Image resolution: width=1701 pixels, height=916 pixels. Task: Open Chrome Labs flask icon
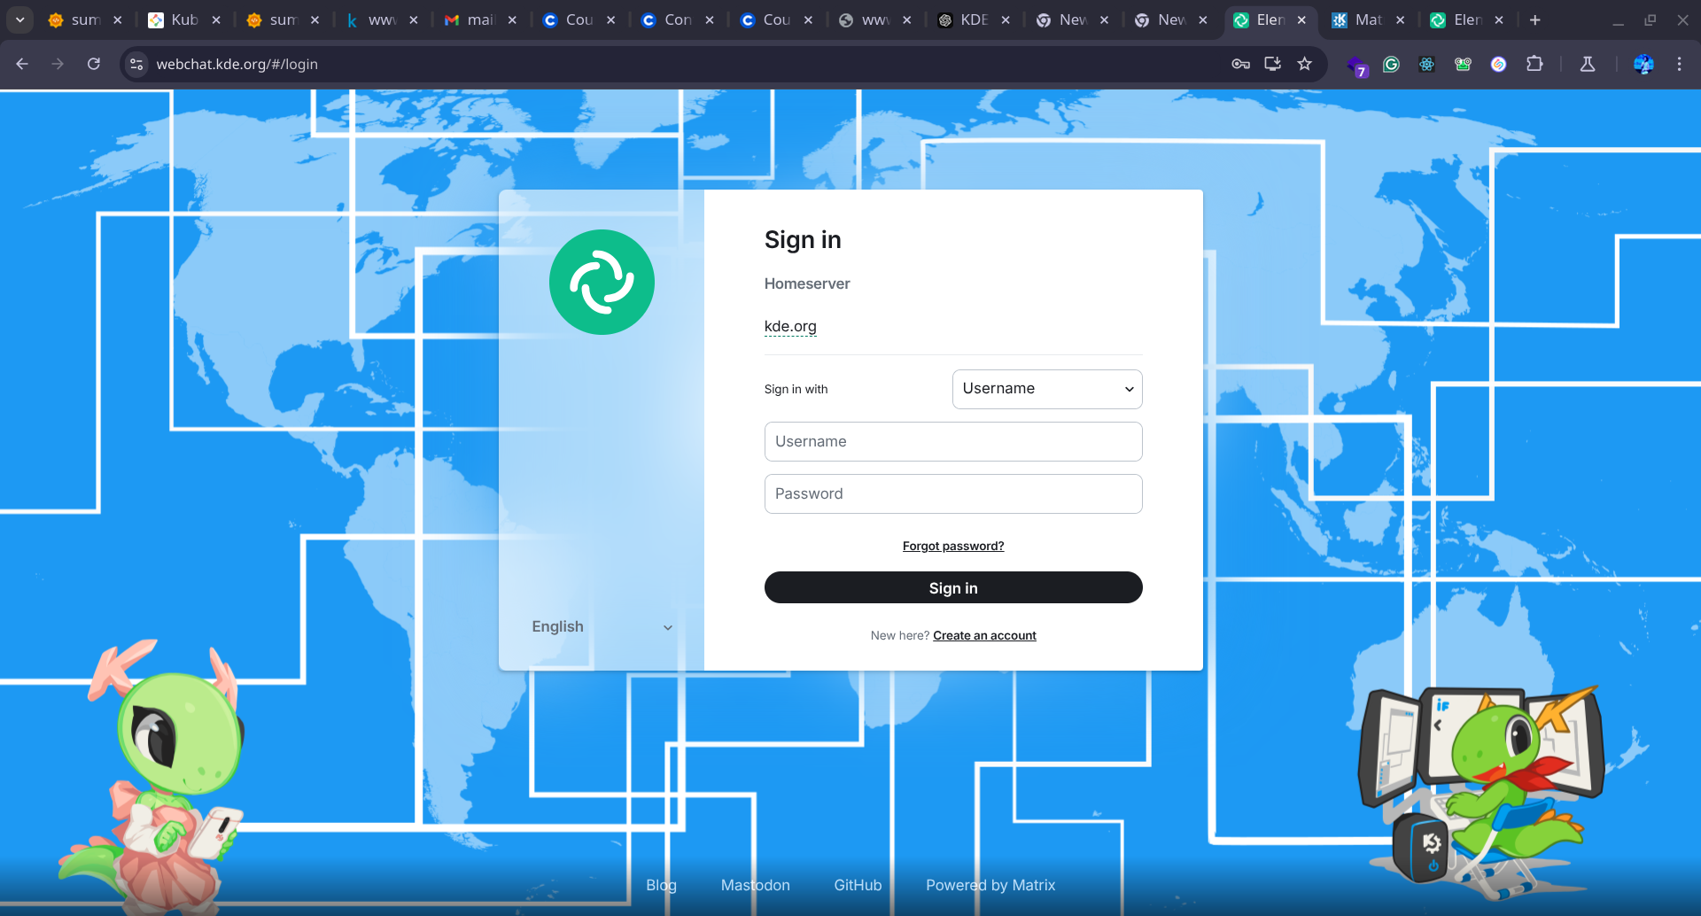coord(1588,64)
